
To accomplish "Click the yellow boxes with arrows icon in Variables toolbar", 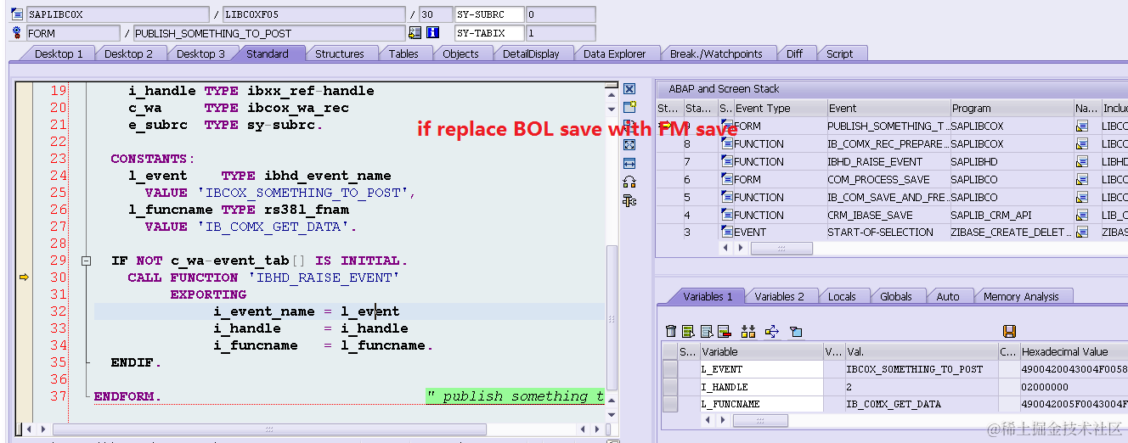I will click(748, 331).
